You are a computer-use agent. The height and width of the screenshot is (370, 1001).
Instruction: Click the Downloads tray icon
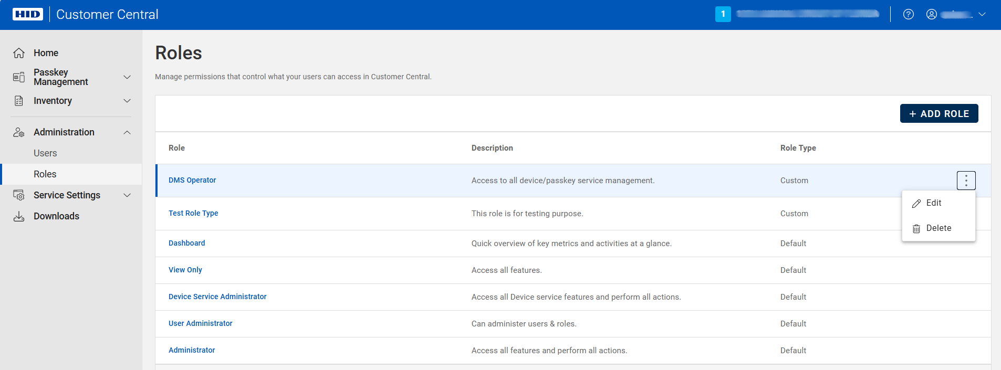19,216
